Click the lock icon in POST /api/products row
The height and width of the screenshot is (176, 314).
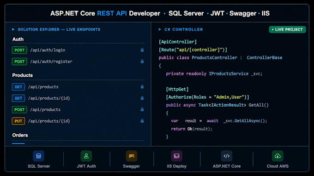(x=142, y=109)
